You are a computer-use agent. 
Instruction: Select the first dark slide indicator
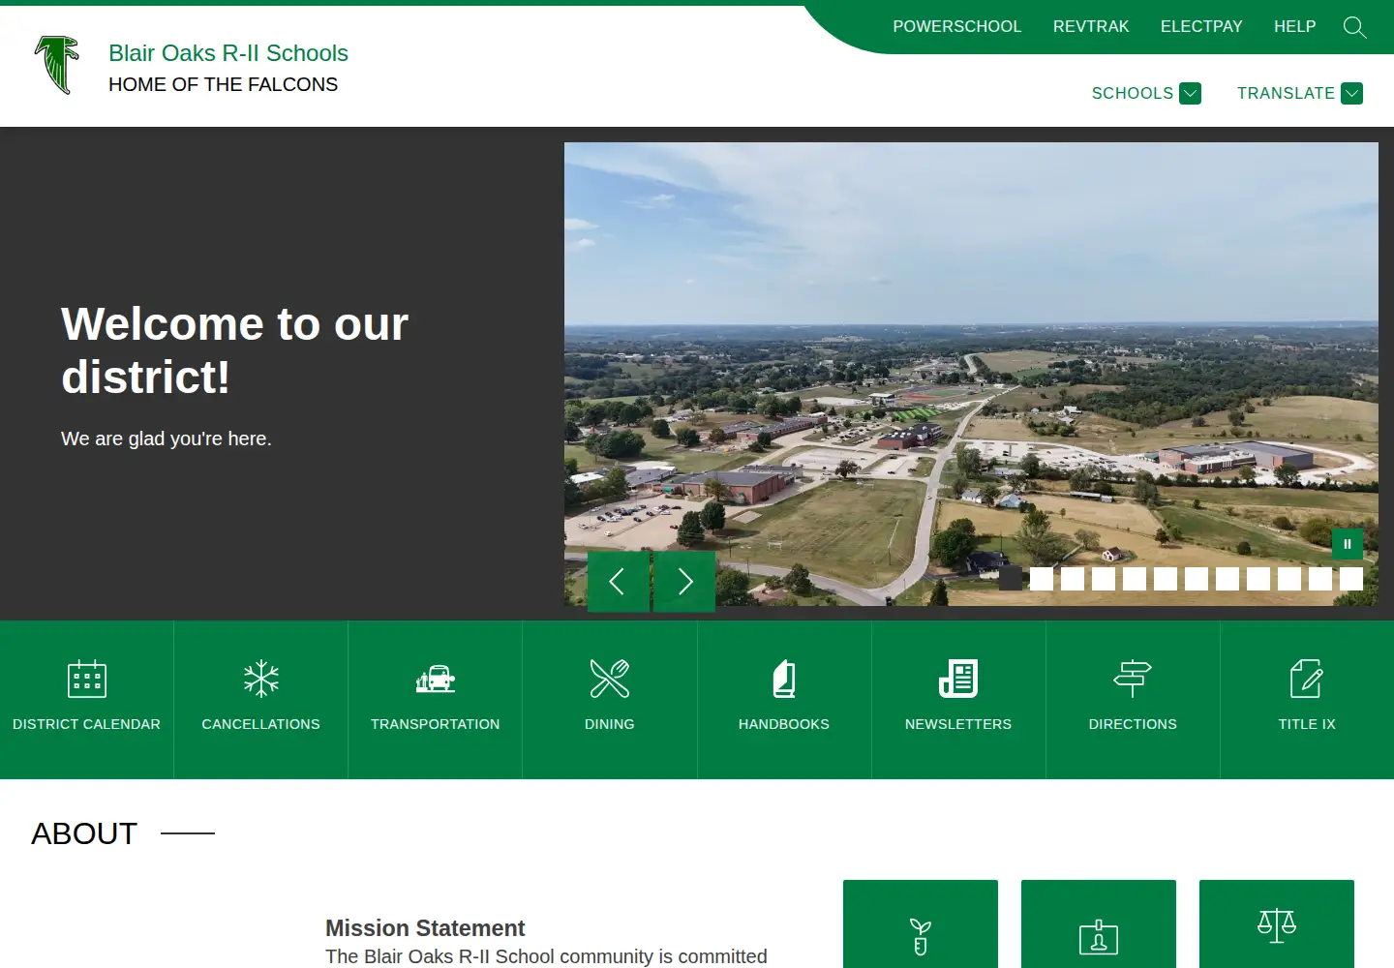(1011, 579)
